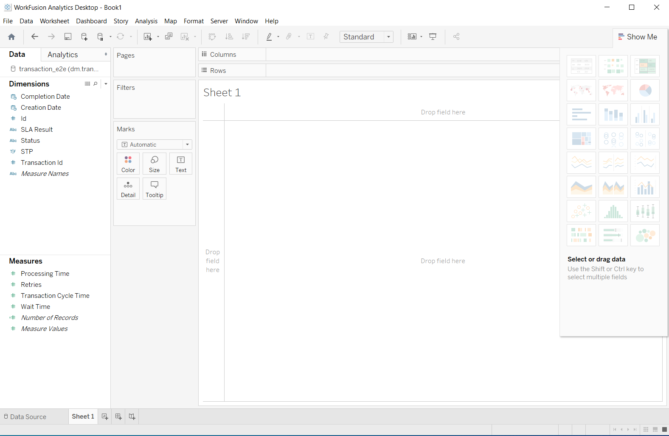The height and width of the screenshot is (436, 669).
Task: Click the Text button on Marks card
Action: [x=181, y=164]
